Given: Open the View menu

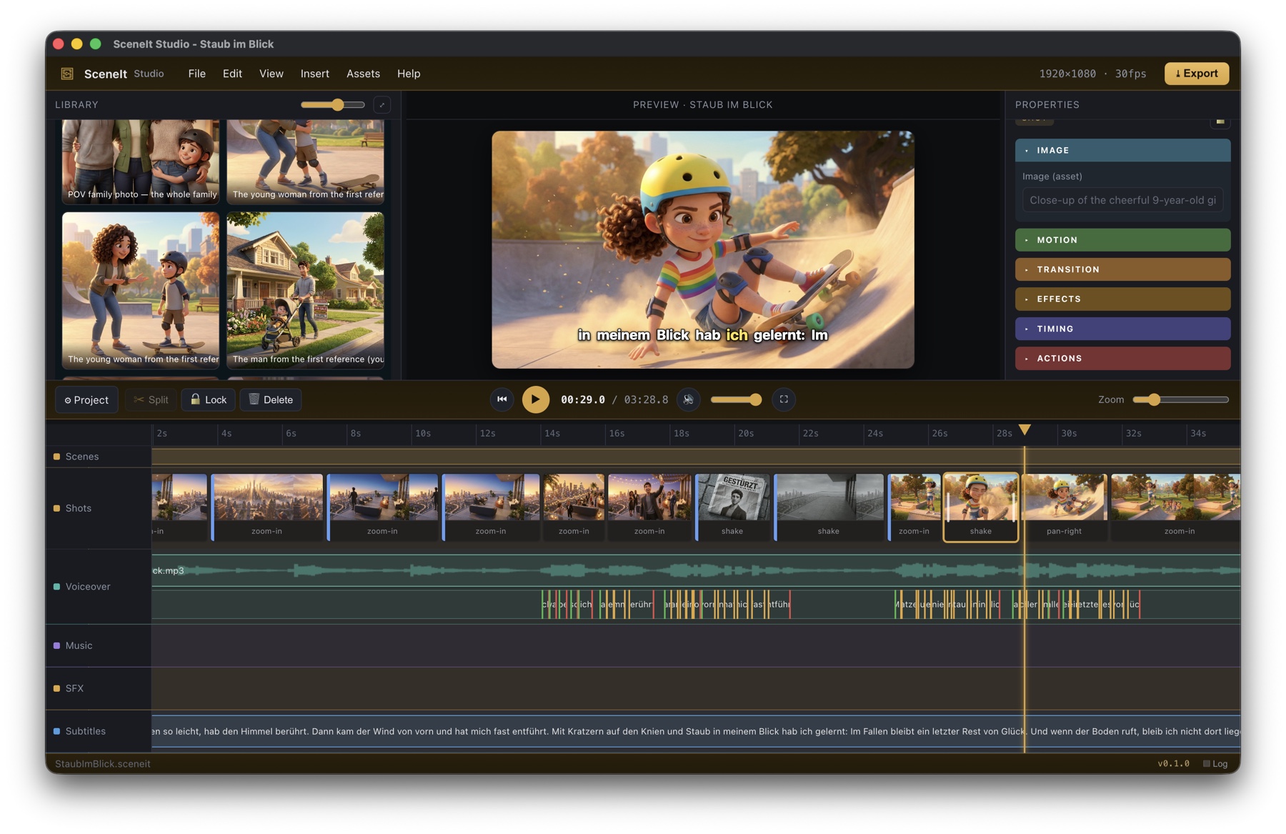Looking at the screenshot, I should [x=271, y=74].
